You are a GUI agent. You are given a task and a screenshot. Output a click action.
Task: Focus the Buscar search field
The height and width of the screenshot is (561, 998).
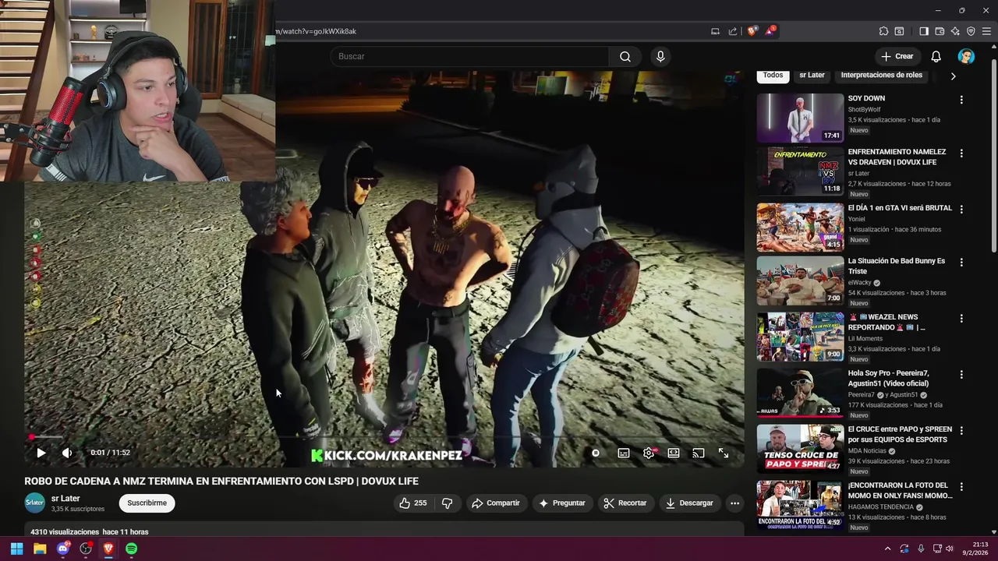(x=469, y=56)
